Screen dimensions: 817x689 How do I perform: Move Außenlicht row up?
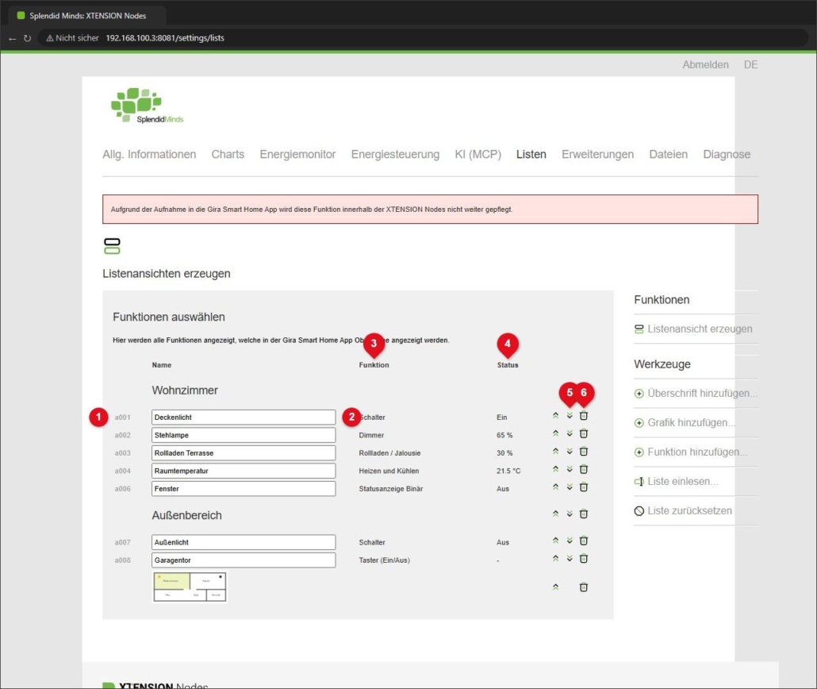(555, 541)
